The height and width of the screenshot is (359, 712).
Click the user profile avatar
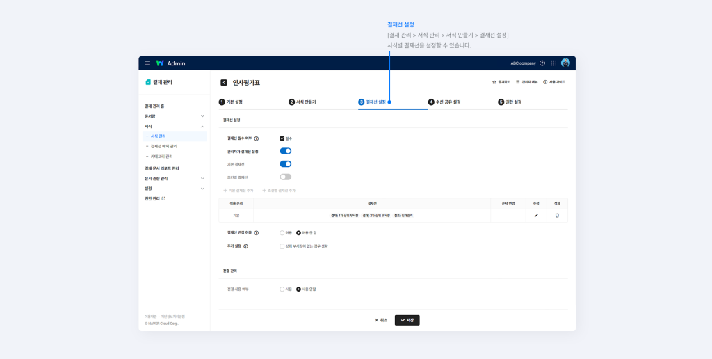565,63
